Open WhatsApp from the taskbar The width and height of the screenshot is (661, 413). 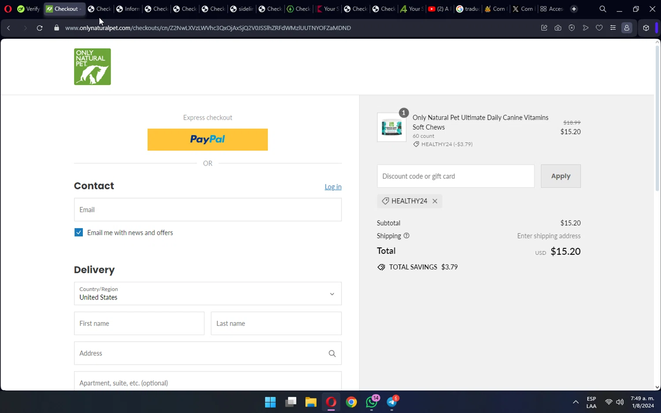coord(372,402)
